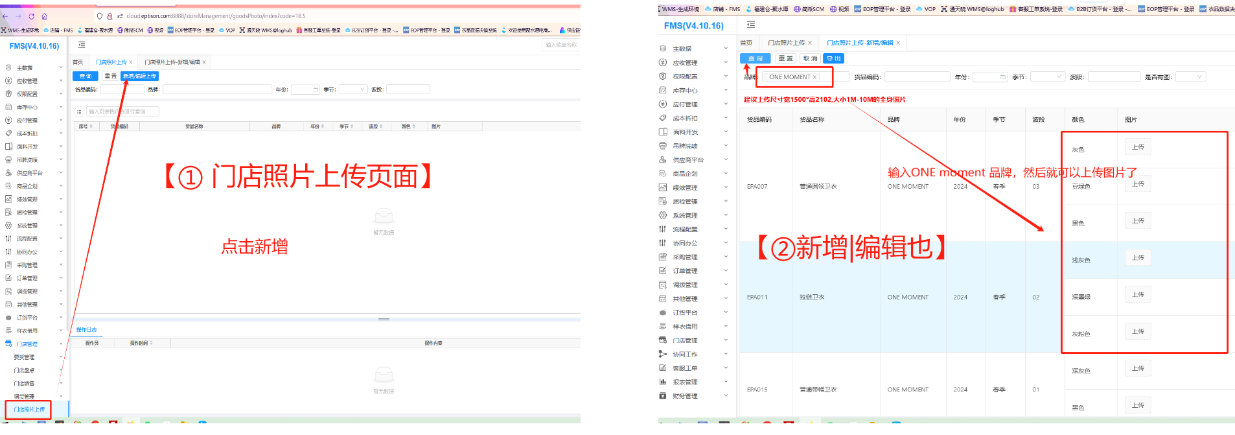The height and width of the screenshot is (435, 1235).
Task: Select 门店盘点 in the sidebar menu
Action: 25,370
